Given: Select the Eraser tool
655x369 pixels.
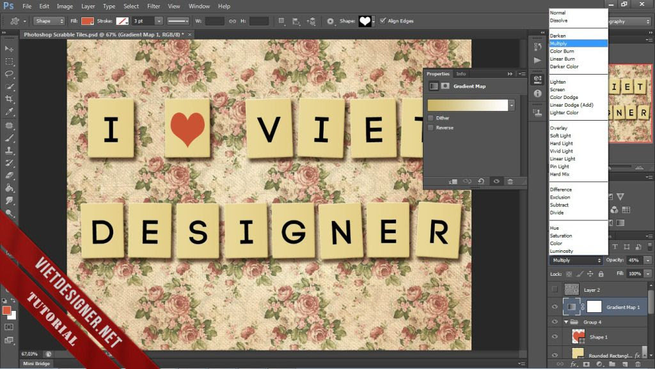Looking at the screenshot, I should point(9,176).
